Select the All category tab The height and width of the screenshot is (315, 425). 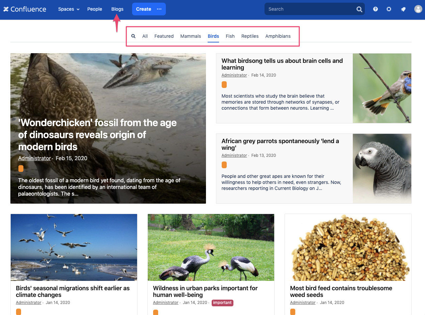click(x=145, y=36)
